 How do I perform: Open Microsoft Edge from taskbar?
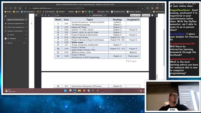[x=75, y=91]
